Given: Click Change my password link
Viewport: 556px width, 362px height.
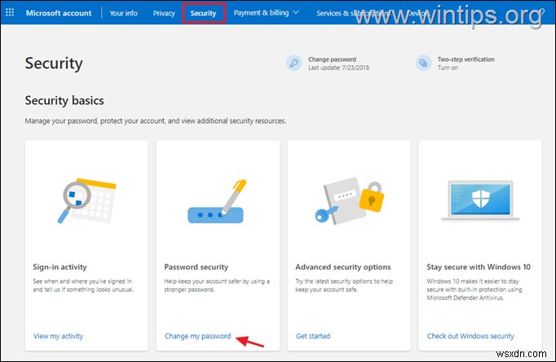Looking at the screenshot, I should click(x=197, y=336).
